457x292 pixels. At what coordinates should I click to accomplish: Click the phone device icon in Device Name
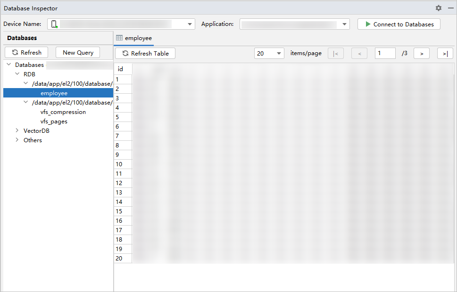click(x=54, y=24)
